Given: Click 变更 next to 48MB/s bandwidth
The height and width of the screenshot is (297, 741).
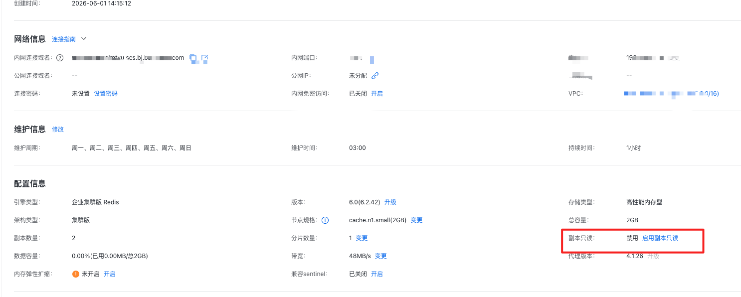Looking at the screenshot, I should [381, 256].
